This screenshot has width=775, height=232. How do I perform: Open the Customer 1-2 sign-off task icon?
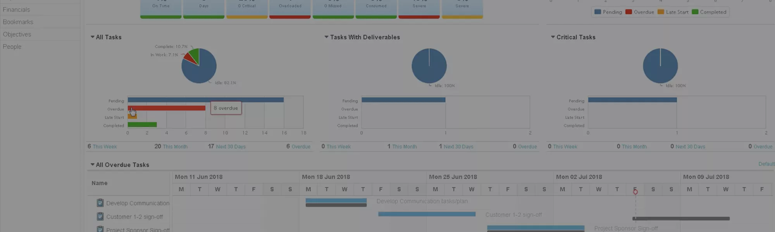(100, 216)
